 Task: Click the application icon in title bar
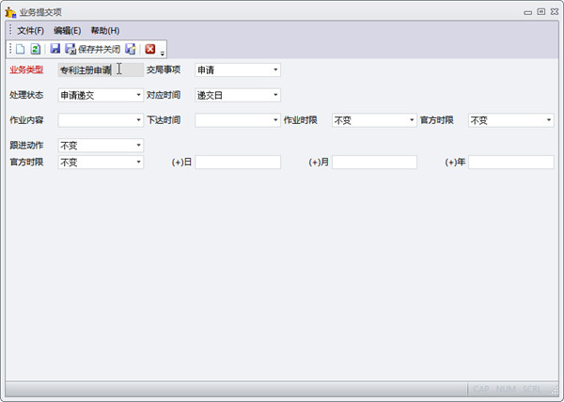10,12
